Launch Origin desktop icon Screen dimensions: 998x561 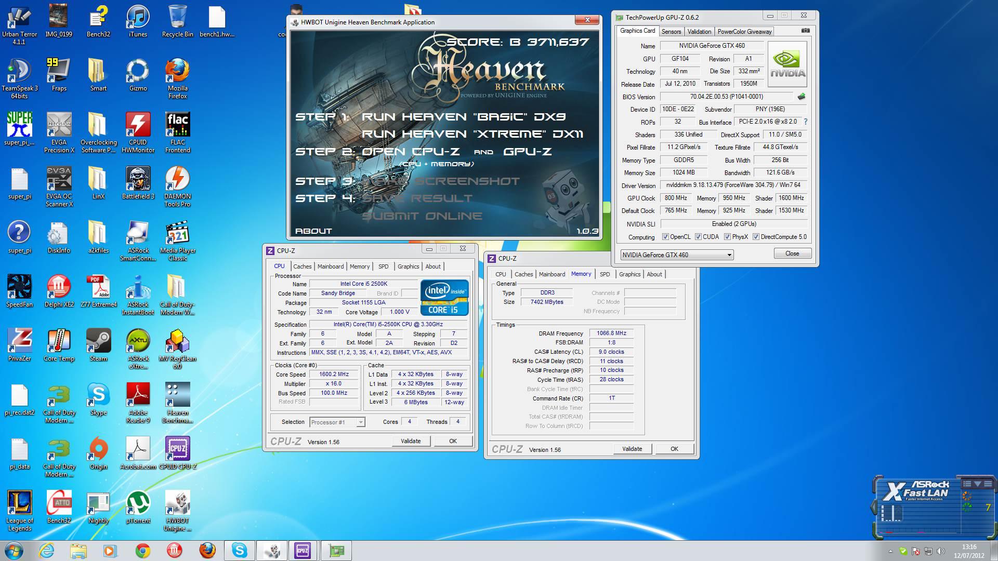(x=98, y=453)
